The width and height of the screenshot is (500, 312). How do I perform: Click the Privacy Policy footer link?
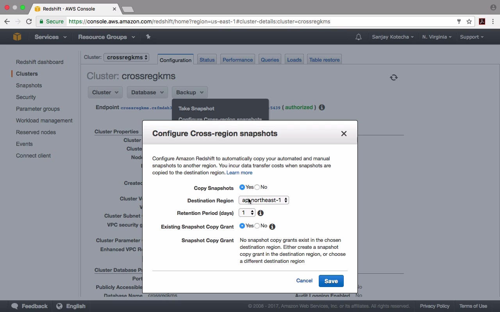[435, 306]
